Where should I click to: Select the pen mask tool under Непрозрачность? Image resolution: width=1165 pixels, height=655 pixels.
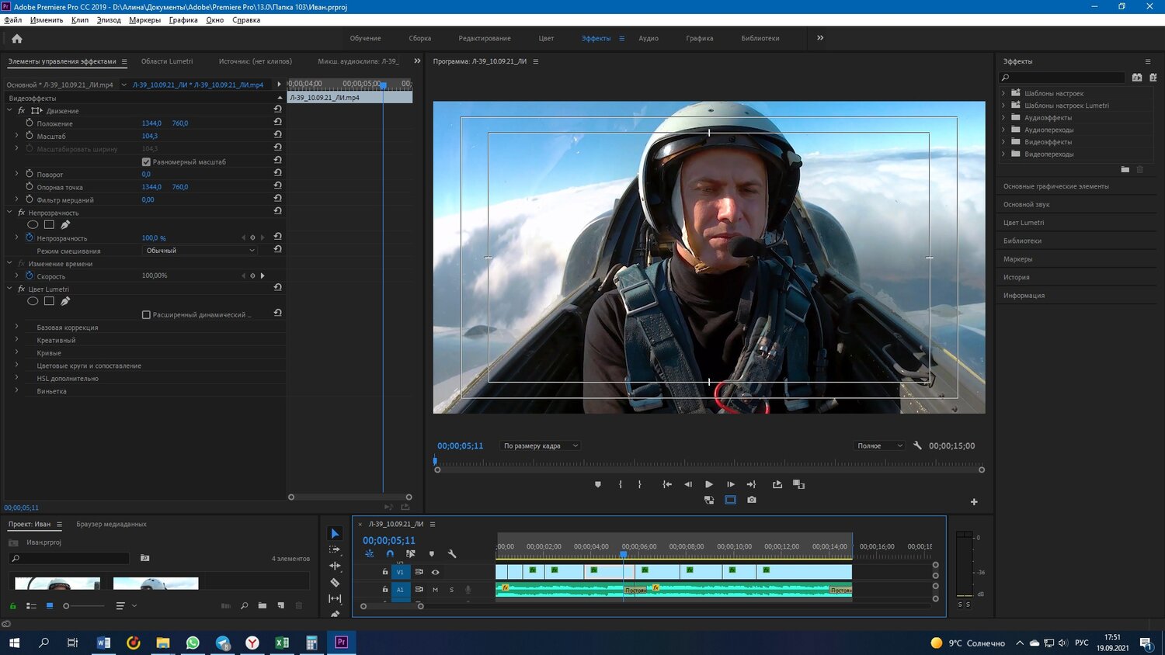pos(65,225)
